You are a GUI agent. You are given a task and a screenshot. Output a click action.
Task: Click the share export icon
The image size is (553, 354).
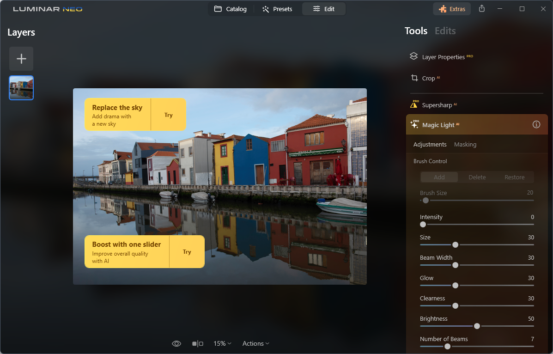click(x=482, y=9)
